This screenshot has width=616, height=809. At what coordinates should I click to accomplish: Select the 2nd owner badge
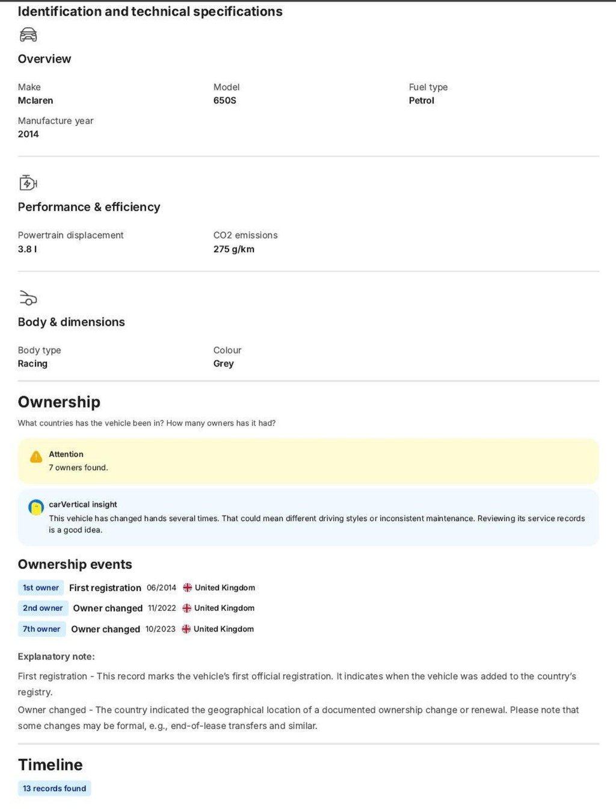pyautogui.click(x=43, y=609)
